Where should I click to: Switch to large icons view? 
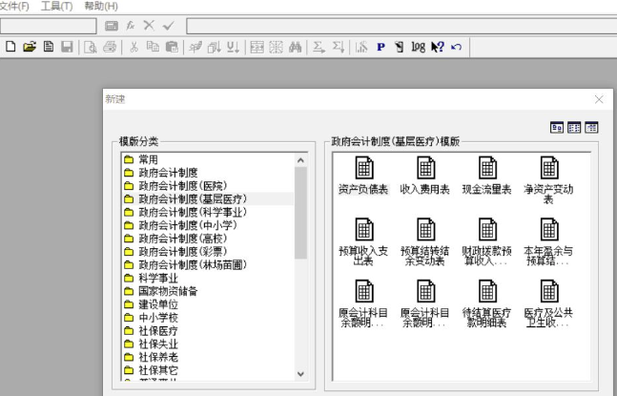[x=556, y=128]
